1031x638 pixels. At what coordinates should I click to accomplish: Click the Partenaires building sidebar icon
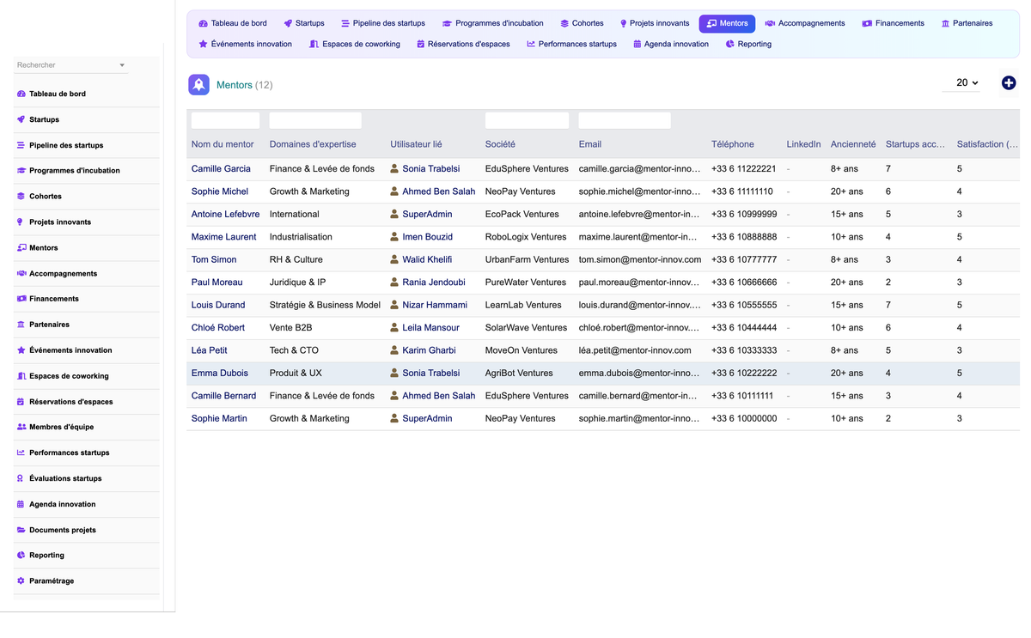pos(21,325)
